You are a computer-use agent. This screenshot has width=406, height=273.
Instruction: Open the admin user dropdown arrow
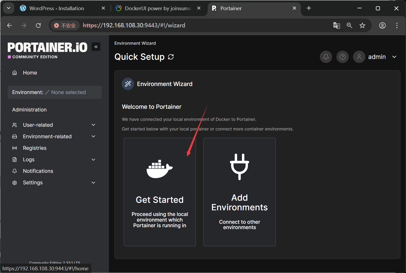pos(394,57)
